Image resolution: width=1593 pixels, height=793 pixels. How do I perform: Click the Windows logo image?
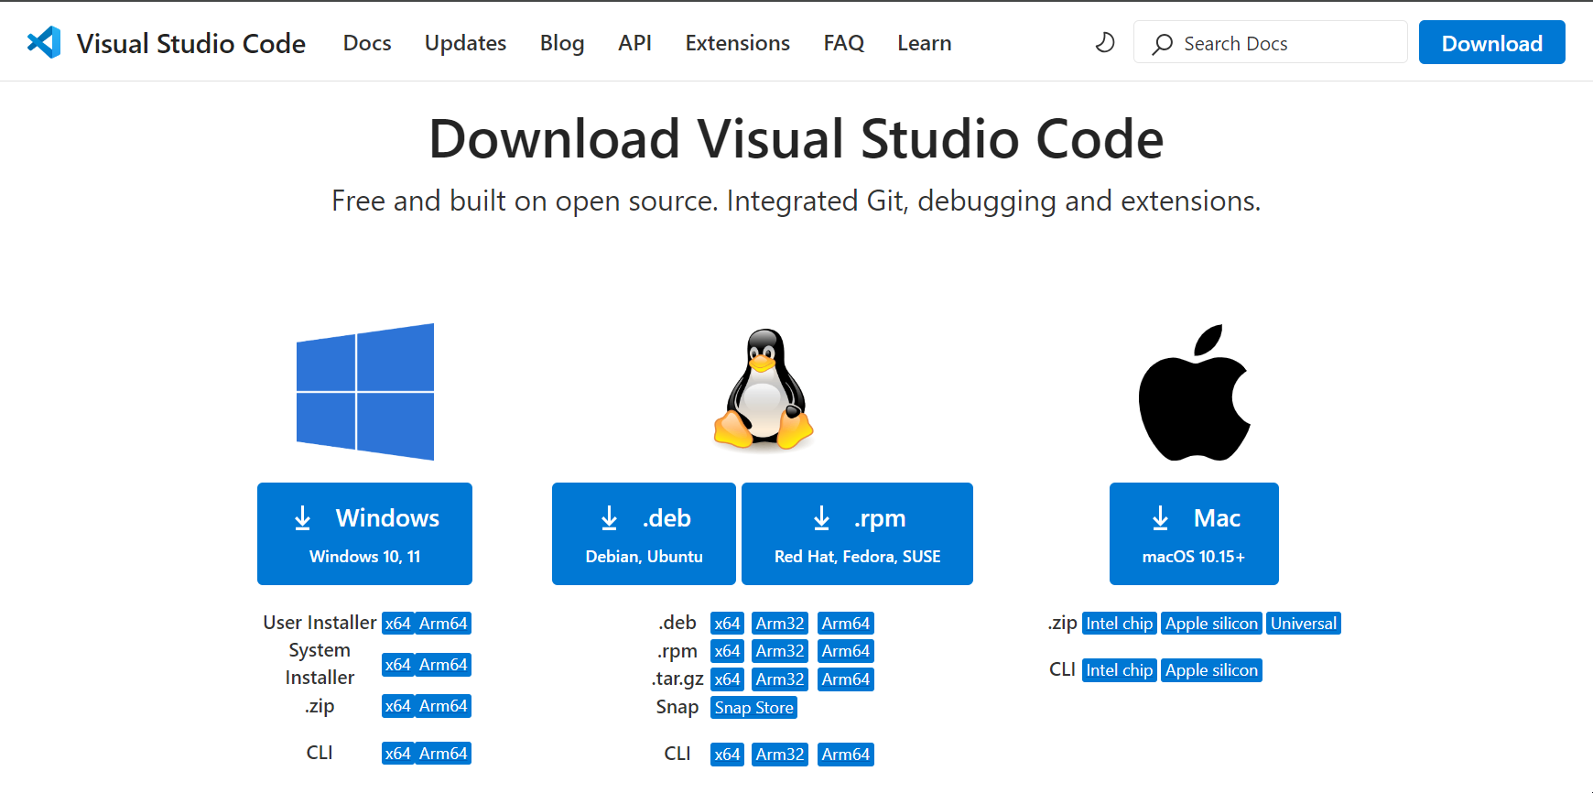coord(365,391)
